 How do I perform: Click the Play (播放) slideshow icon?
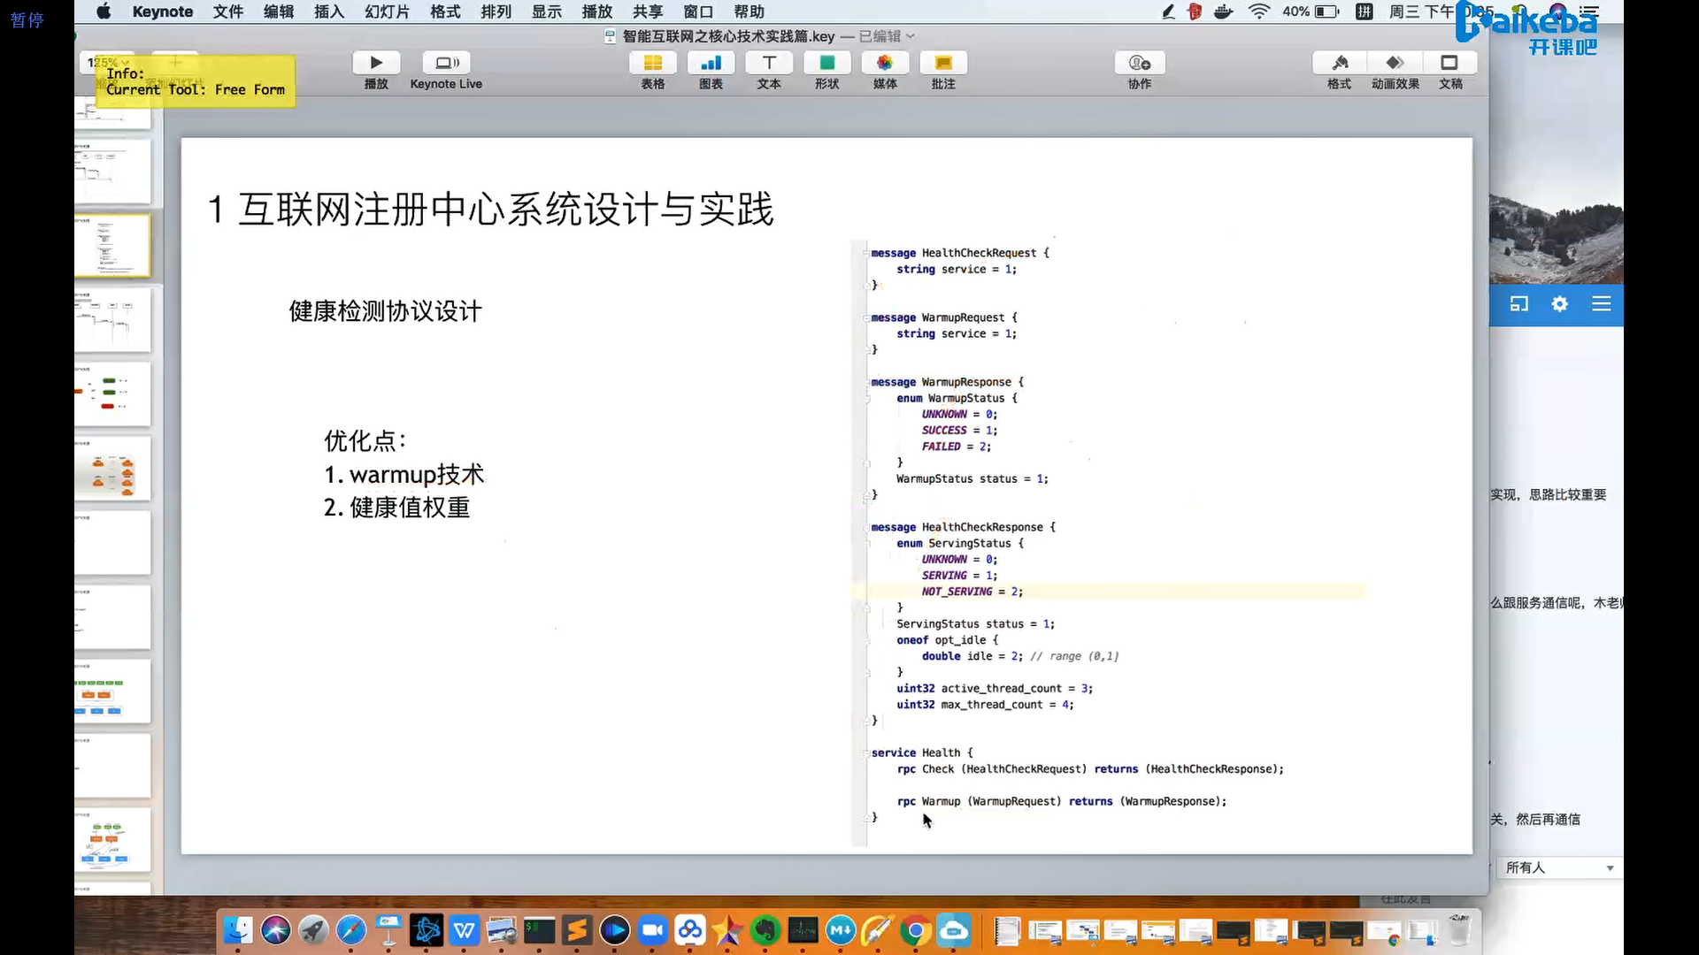tap(376, 63)
